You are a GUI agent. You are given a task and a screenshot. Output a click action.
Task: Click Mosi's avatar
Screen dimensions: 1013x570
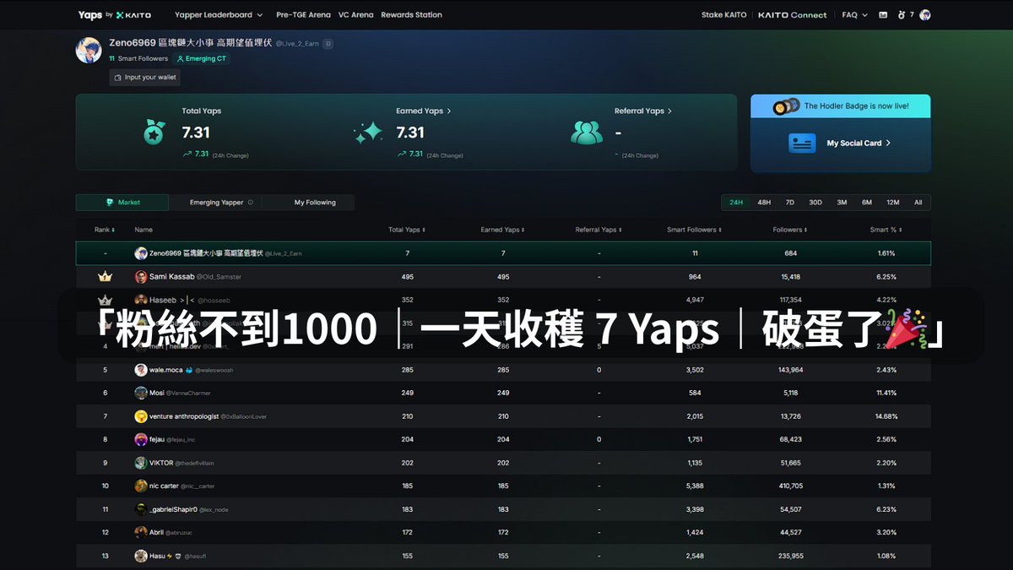[141, 393]
